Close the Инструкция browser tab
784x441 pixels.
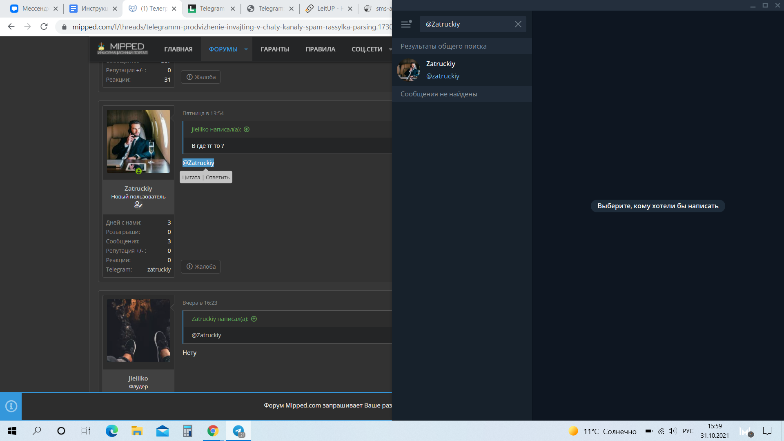coord(115,9)
